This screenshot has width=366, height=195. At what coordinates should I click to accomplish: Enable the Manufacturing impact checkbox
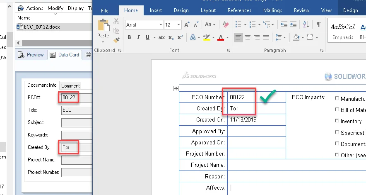pos(337,99)
